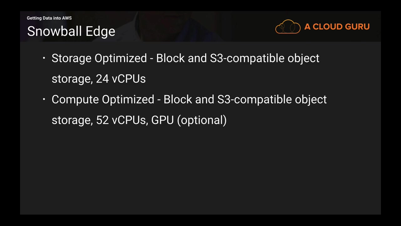Click the word object ending the first line
The height and width of the screenshot is (226, 401).
[x=303, y=58]
